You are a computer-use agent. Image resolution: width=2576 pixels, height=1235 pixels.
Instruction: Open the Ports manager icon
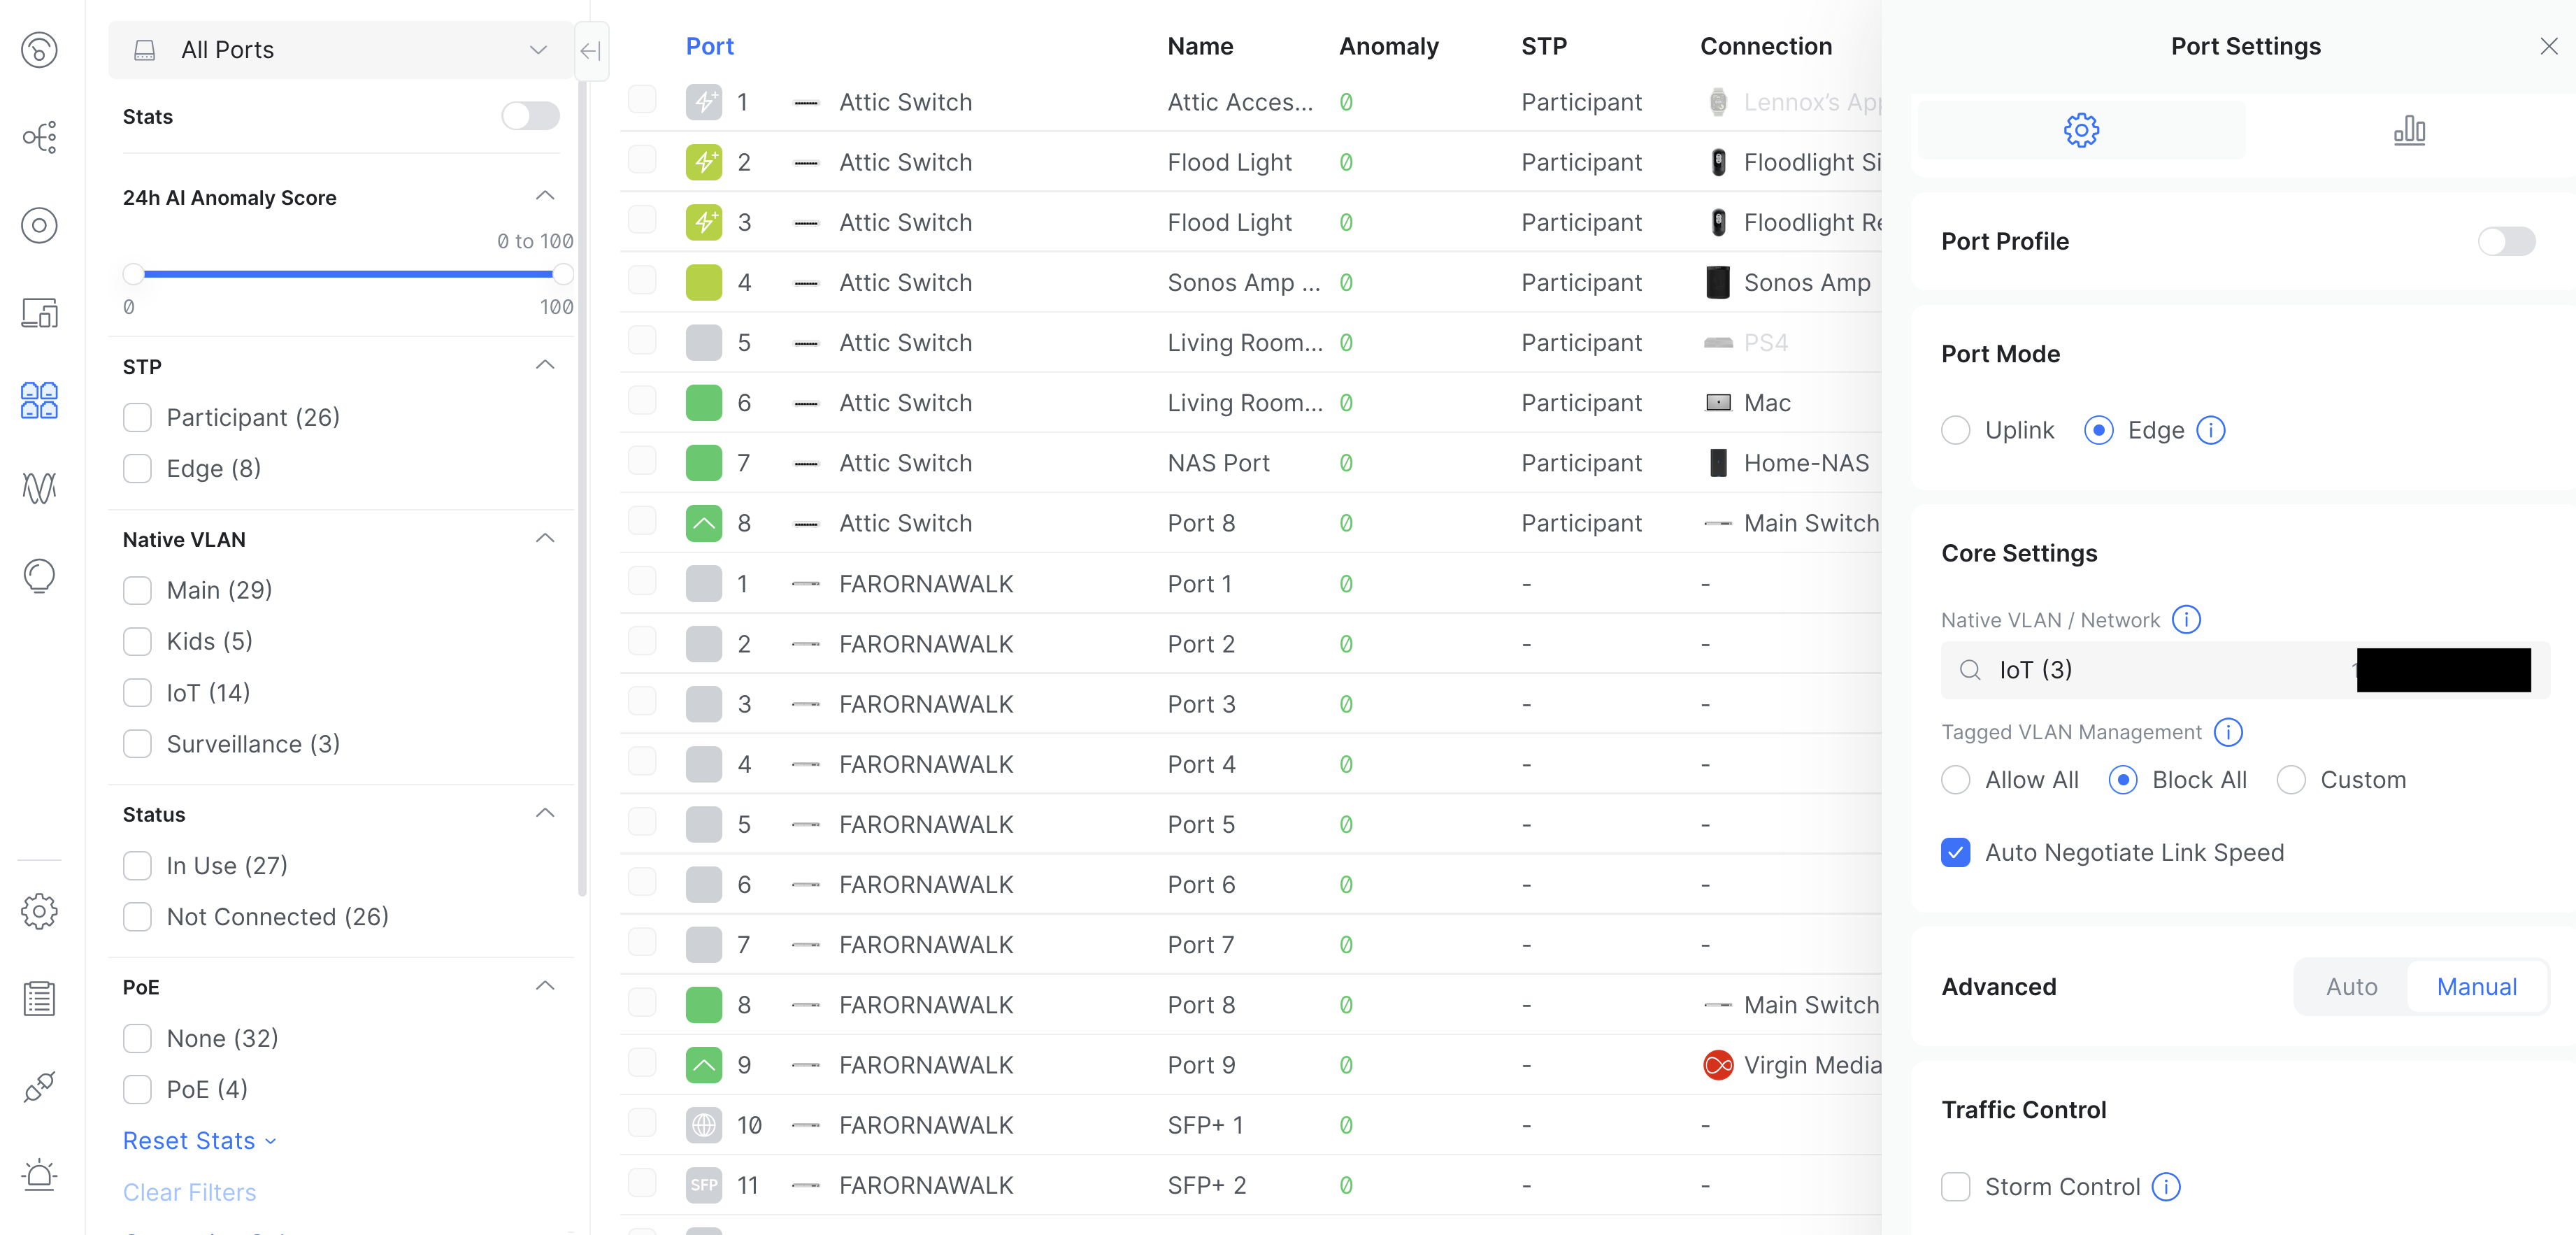click(39, 400)
